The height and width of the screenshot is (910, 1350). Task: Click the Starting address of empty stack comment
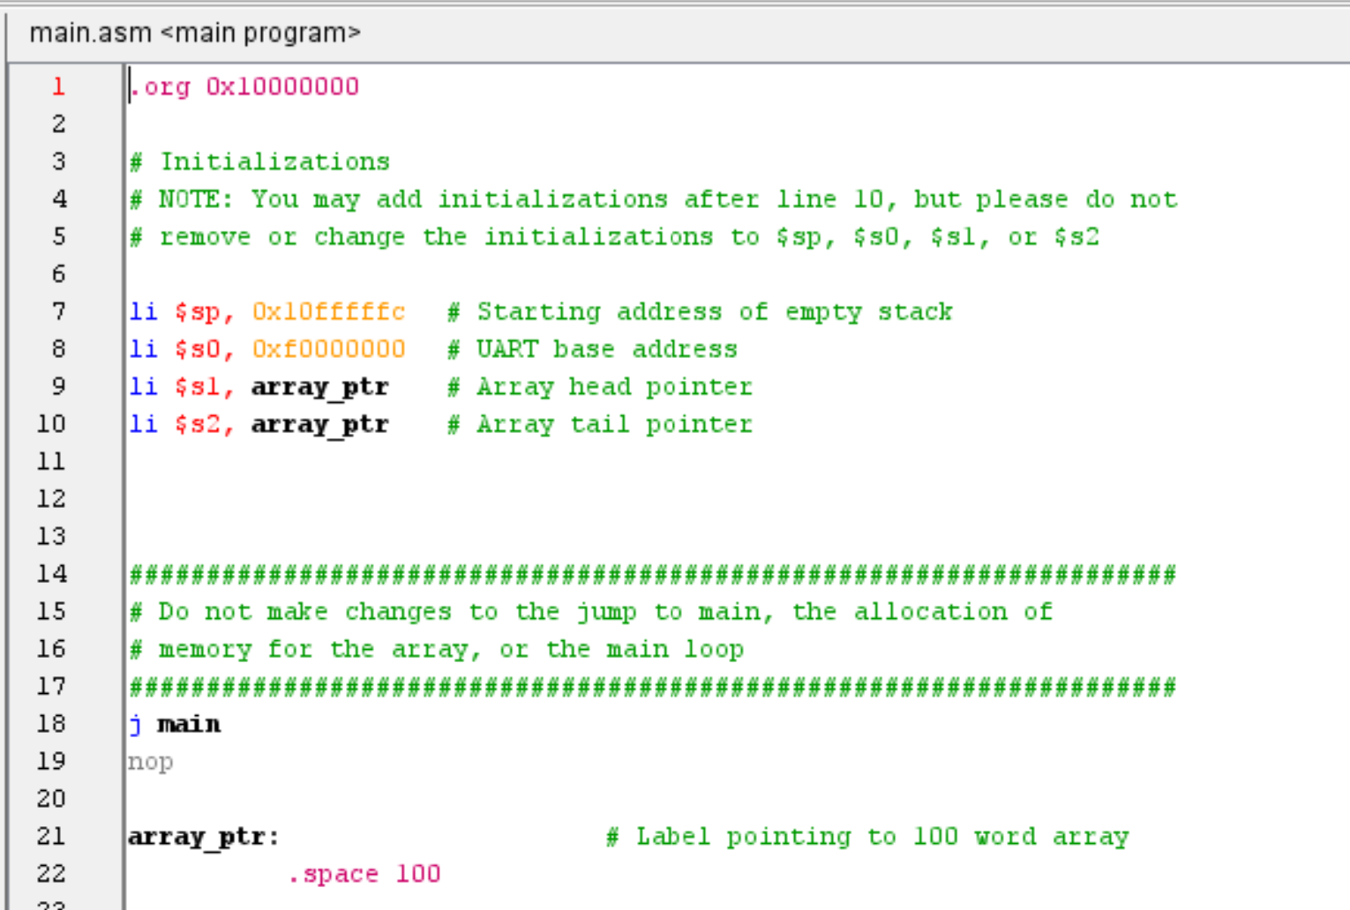(700, 311)
